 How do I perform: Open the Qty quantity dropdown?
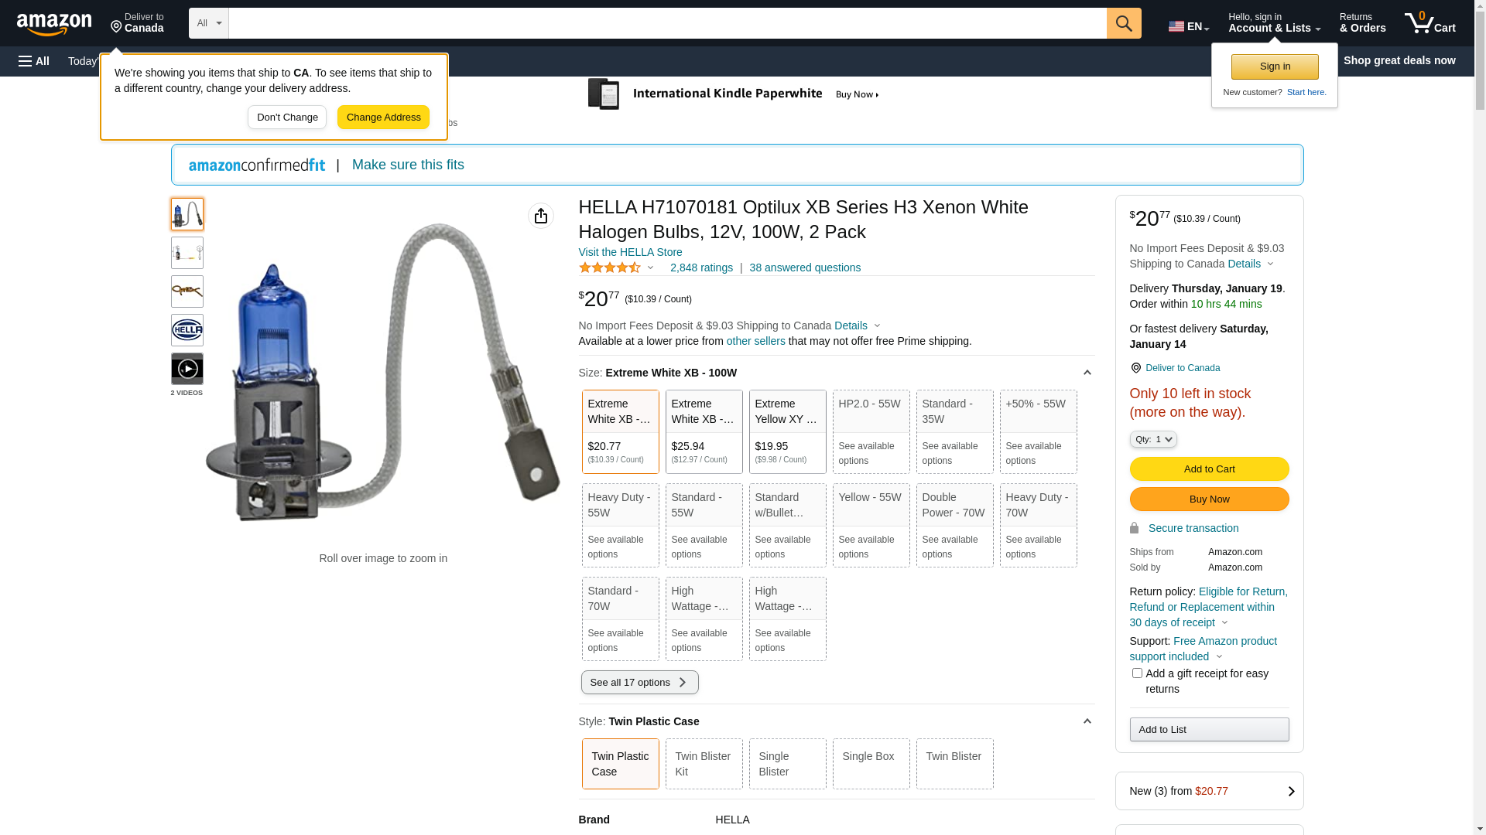[x=1153, y=439]
